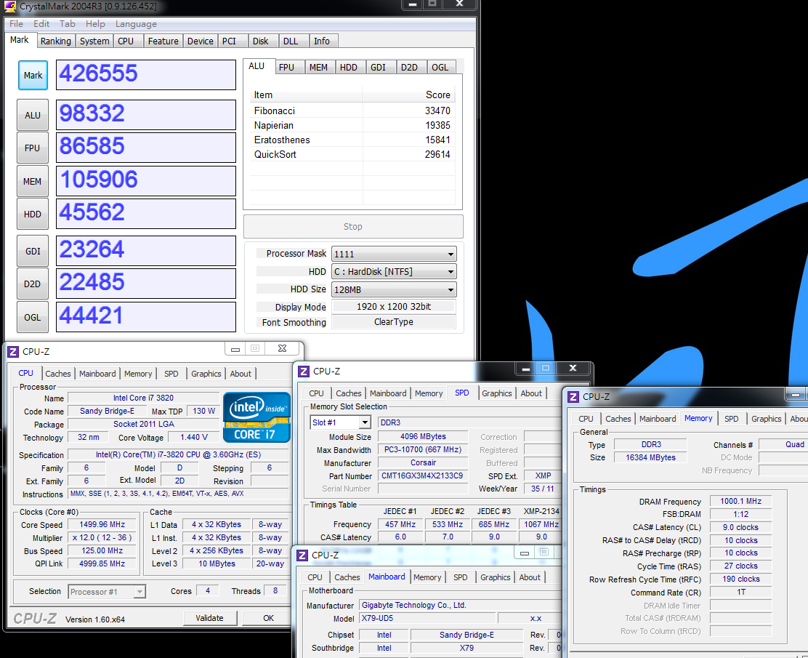Click the D2D benchmark button
This screenshot has height=658, width=808.
click(33, 284)
